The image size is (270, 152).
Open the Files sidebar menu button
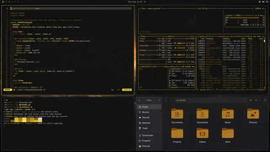point(159,100)
